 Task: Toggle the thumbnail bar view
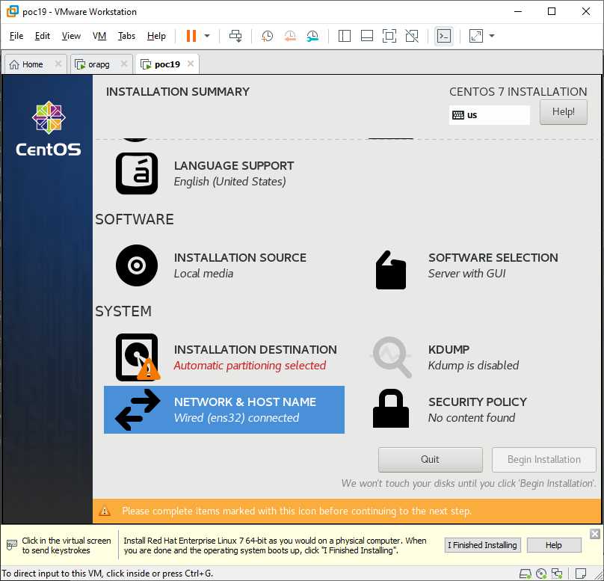pyautogui.click(x=367, y=36)
